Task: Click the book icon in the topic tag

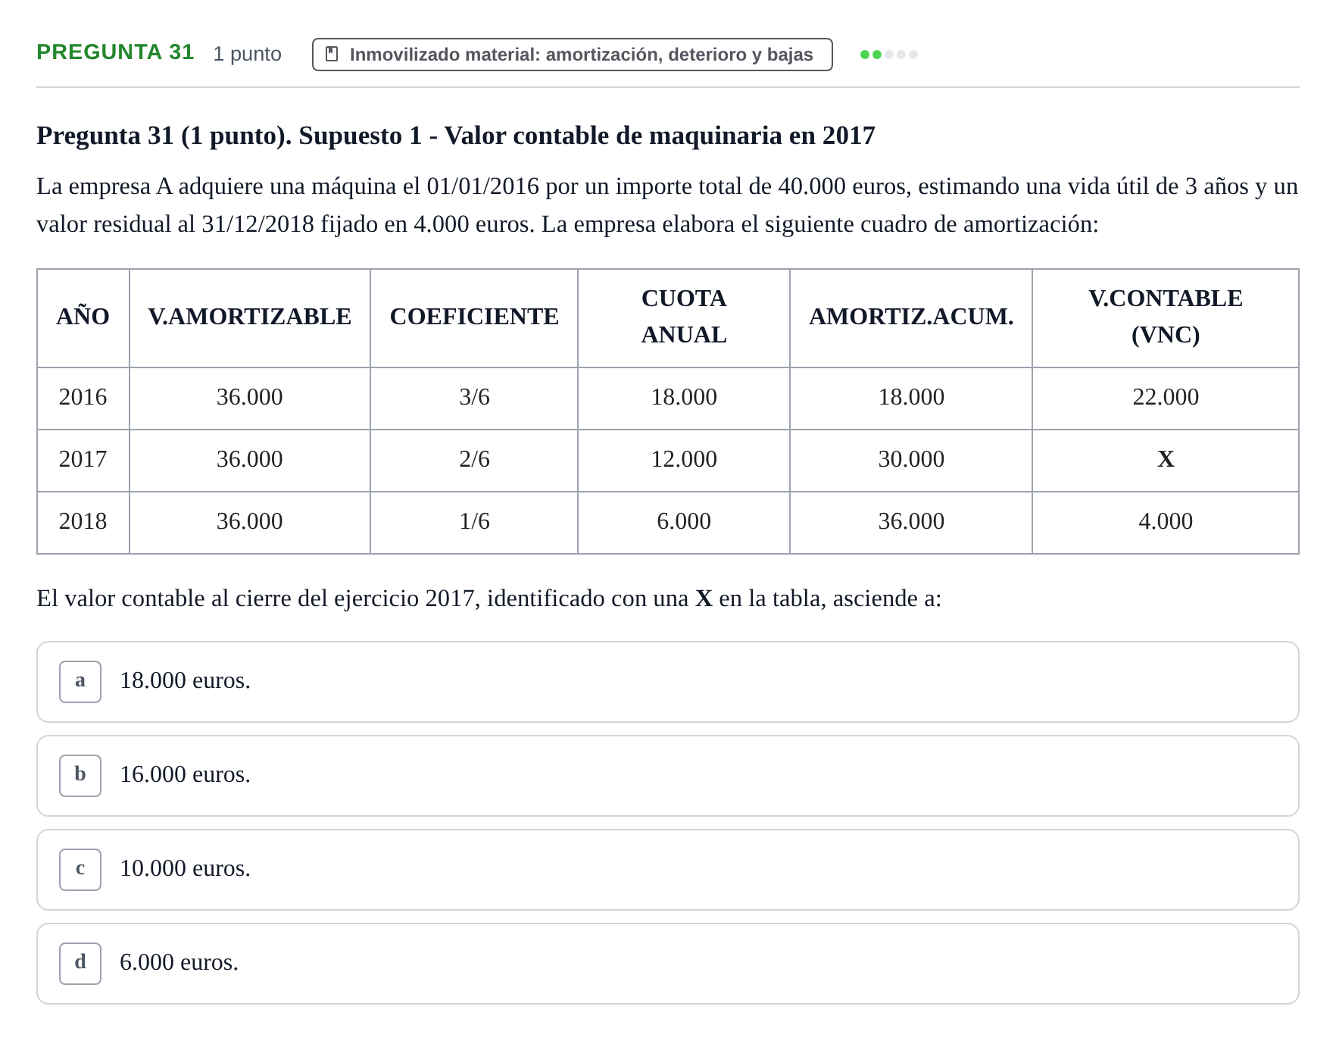Action: [332, 55]
